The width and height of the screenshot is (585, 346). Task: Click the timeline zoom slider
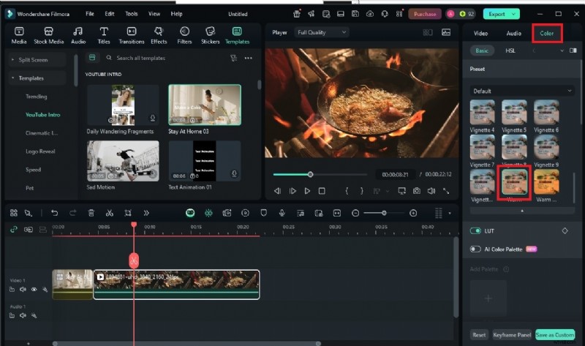(384, 213)
